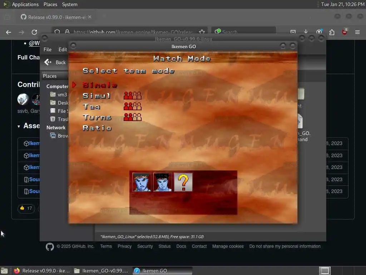Click Firefox forward arrow button
This screenshot has width=366, height=275.
click(21, 32)
